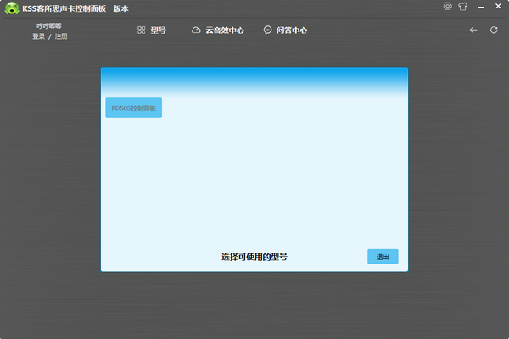Screen dimensions: 509x339
Task: Click the cloud icon beside 云音效中心
Action: coord(196,30)
